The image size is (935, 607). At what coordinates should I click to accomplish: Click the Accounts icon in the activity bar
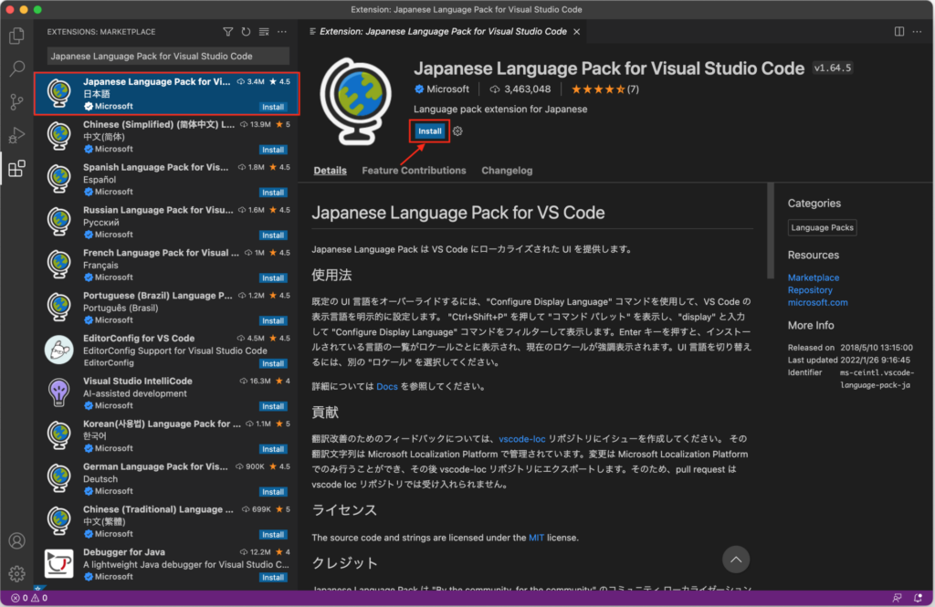pyautogui.click(x=16, y=539)
